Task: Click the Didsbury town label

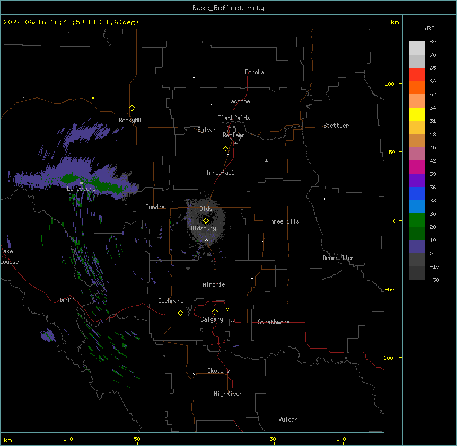Action: (x=204, y=228)
